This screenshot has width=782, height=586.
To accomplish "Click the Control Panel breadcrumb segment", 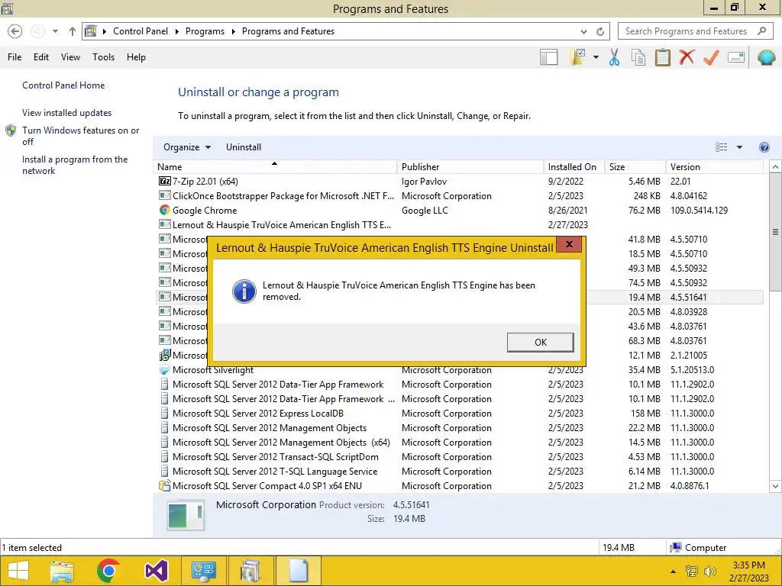I will pyautogui.click(x=141, y=31).
